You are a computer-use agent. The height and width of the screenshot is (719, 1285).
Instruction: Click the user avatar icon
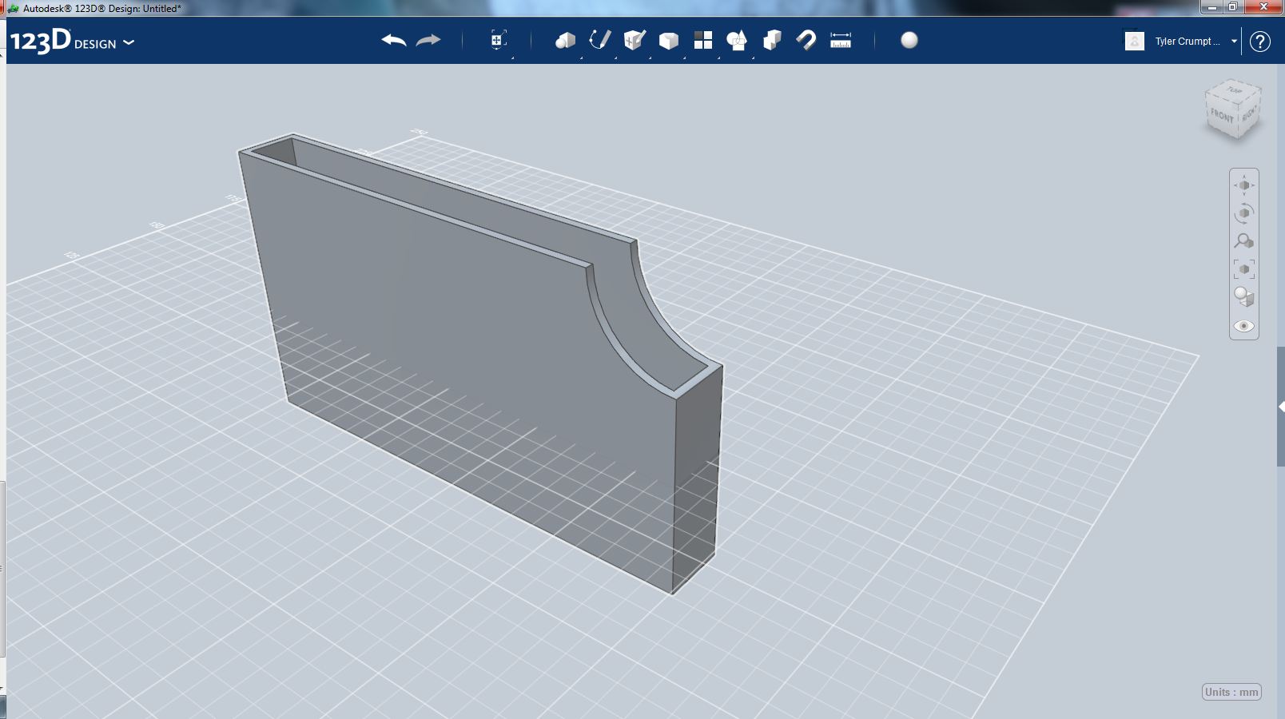click(x=1135, y=42)
